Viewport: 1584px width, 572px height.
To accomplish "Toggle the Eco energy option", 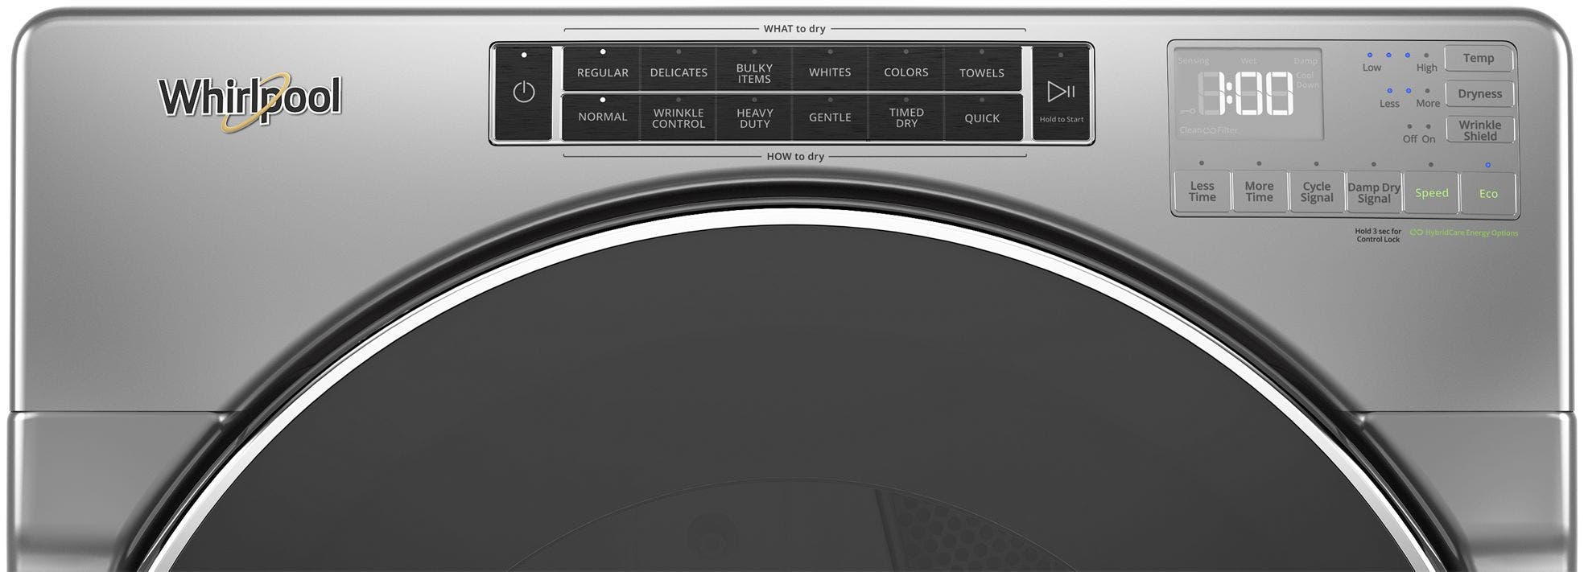I will (x=1488, y=193).
